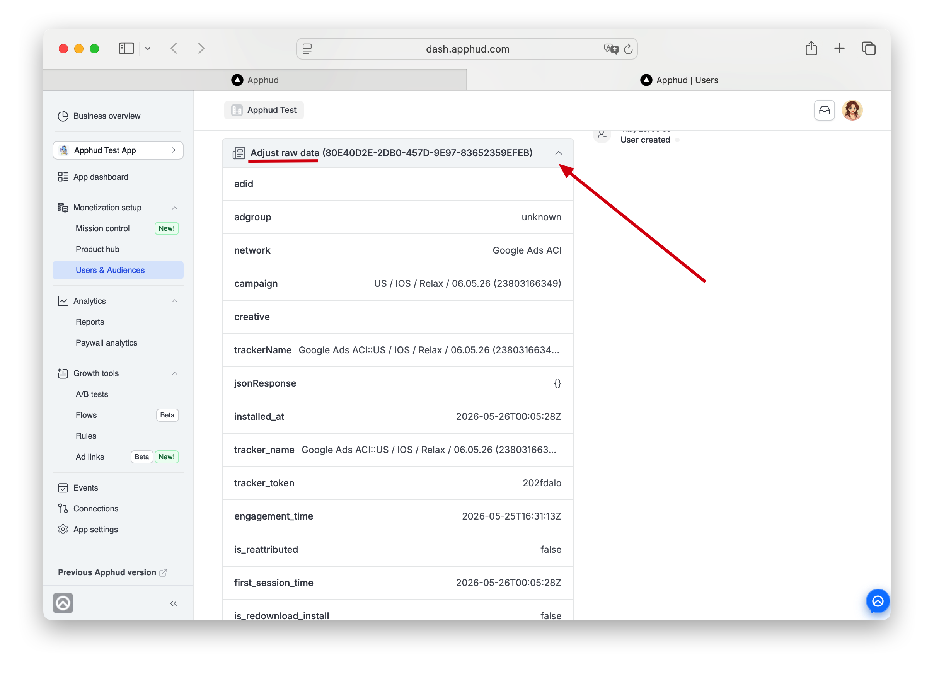Viewport: 934px width, 678px height.
Task: Open App settings label
Action: pyautogui.click(x=95, y=530)
